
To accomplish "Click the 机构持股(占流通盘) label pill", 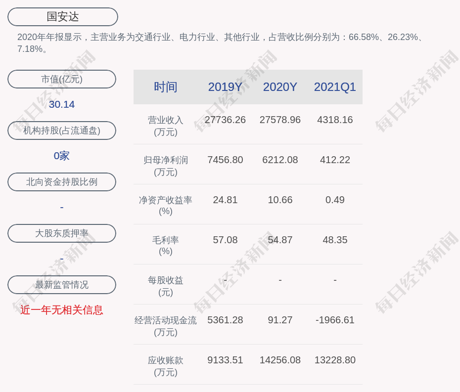I will tap(62, 131).
